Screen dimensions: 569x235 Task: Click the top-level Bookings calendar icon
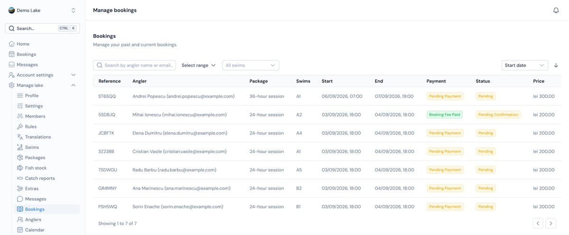pyautogui.click(x=12, y=54)
